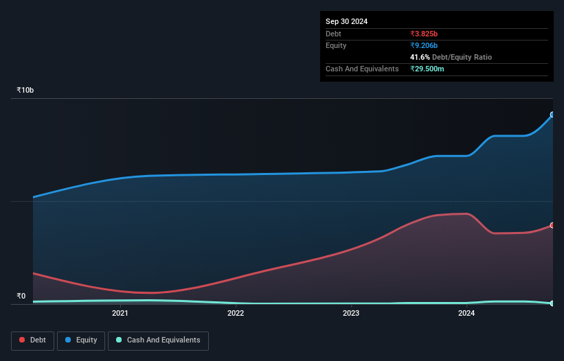Click the ₹3.825b debt value
Screen dimensions: 564x361
coord(424,34)
